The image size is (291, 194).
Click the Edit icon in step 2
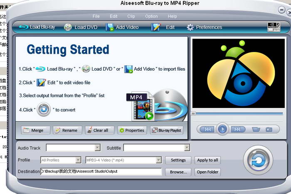coord(41,83)
